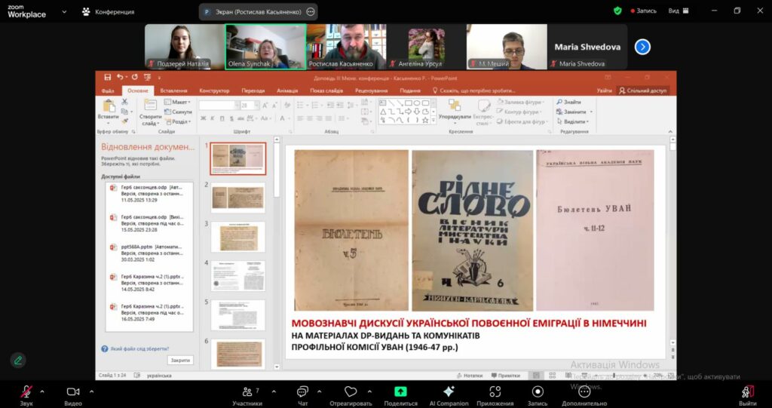Open the Розділ section dropdown

coord(178,121)
